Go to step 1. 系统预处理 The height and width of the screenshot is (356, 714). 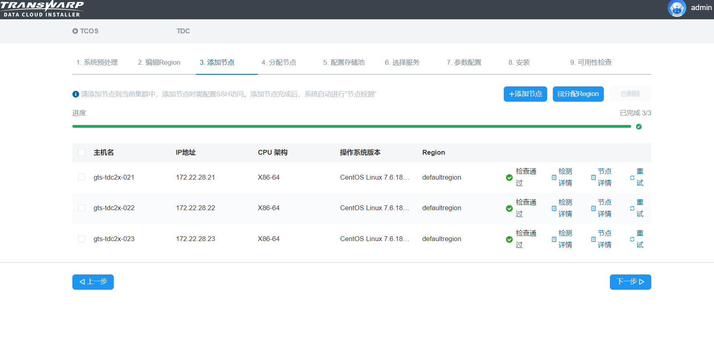pyautogui.click(x=97, y=62)
